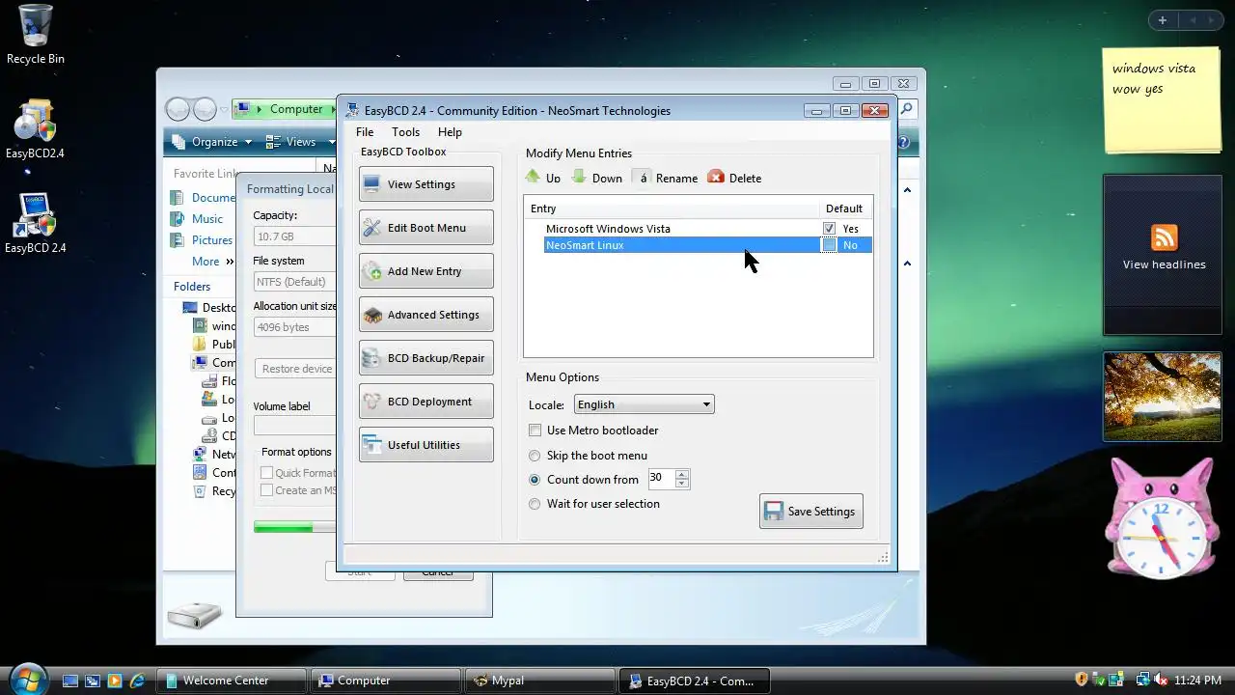Open the Help menu in EasyBCD
This screenshot has height=695, width=1235.
450,132
